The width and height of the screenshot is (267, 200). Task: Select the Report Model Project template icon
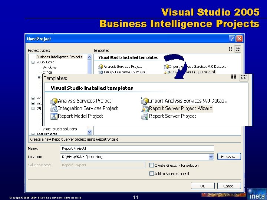(x=54, y=116)
